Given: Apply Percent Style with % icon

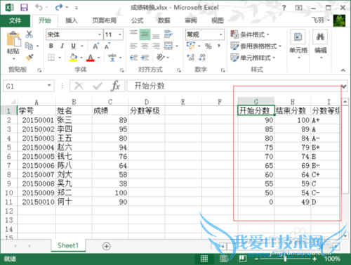Looking at the screenshot, I should [x=208, y=46].
